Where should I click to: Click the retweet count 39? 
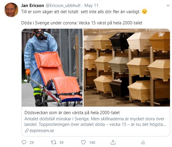point(61,143)
